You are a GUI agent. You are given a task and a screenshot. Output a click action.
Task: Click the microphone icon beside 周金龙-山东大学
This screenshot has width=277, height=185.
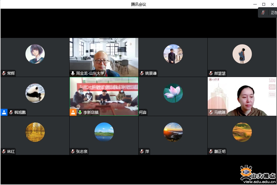(x=73, y=73)
